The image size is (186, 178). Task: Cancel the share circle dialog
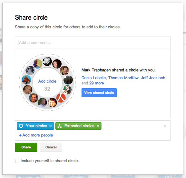pos(51,147)
